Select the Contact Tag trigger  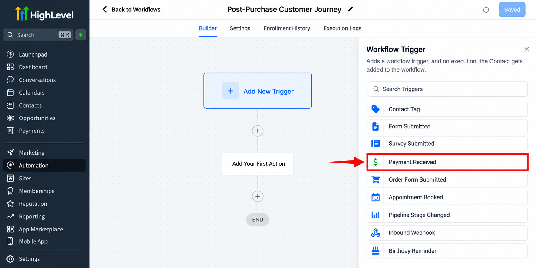point(447,109)
